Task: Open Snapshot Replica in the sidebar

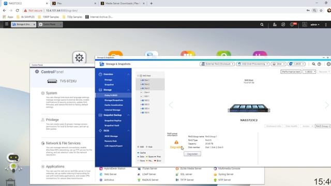Action: 113,120
